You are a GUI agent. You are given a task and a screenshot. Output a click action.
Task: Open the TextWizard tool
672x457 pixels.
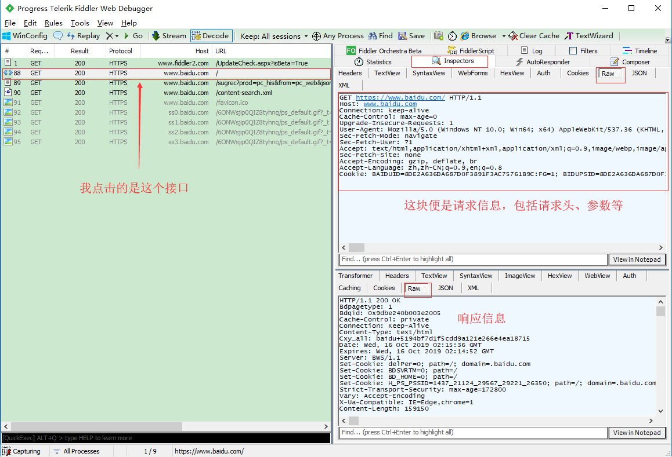point(589,36)
